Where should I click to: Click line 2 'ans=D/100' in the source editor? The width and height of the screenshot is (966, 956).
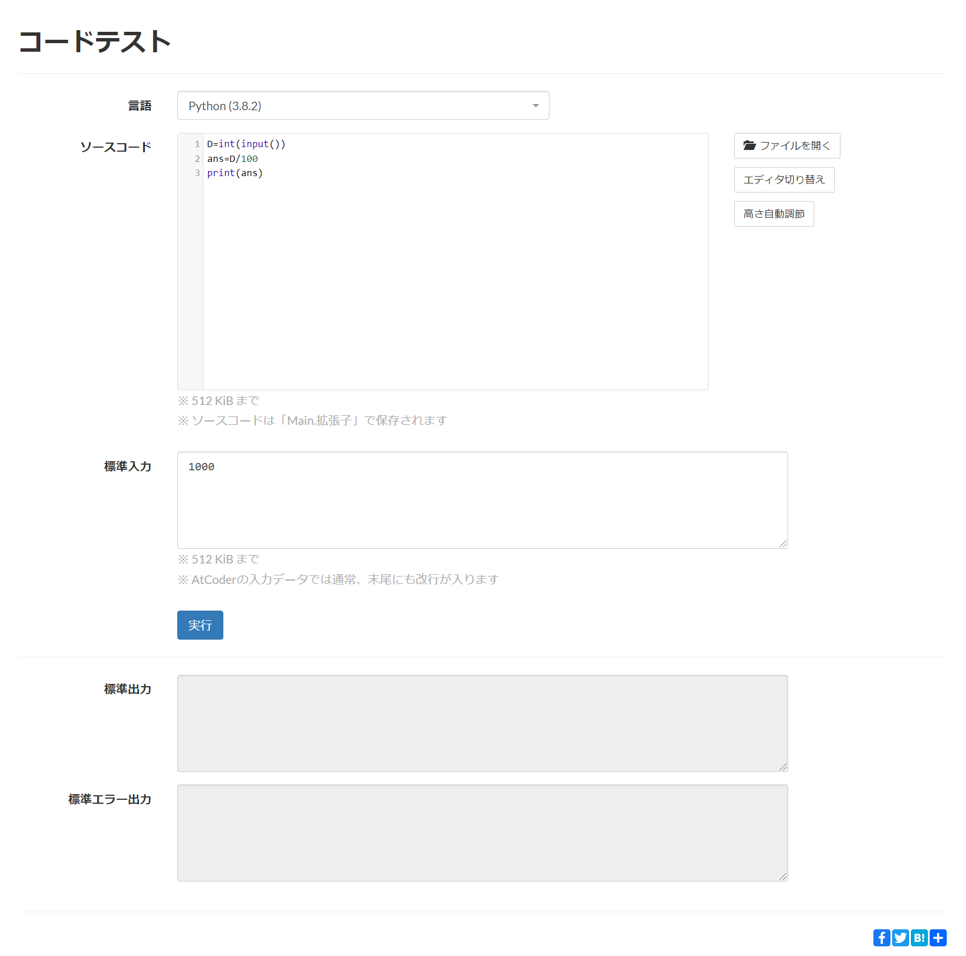tap(232, 159)
